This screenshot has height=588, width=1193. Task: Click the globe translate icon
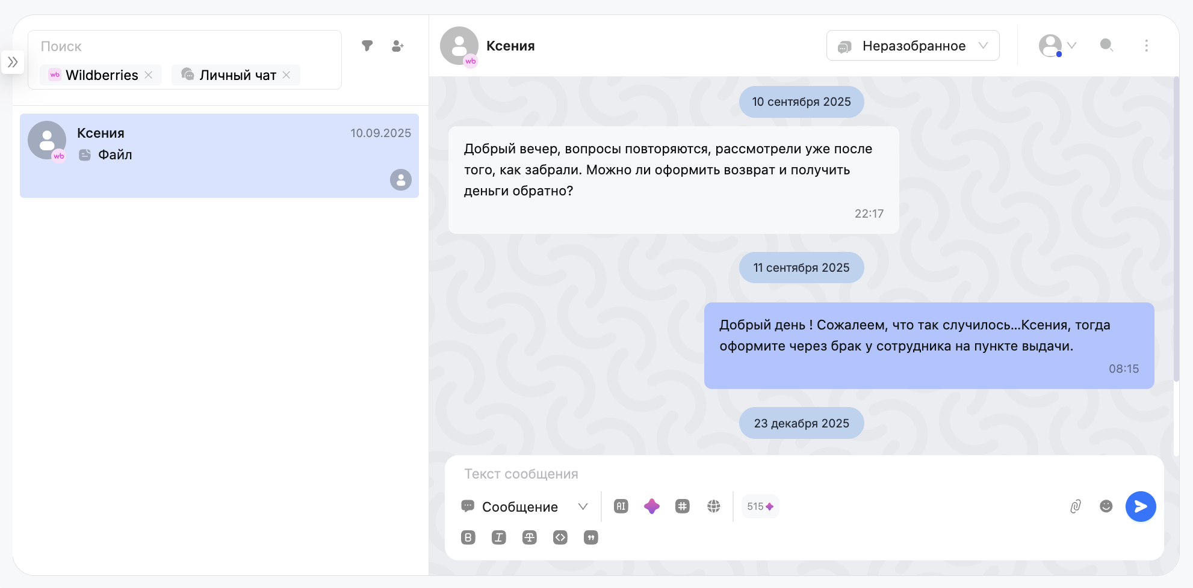713,506
